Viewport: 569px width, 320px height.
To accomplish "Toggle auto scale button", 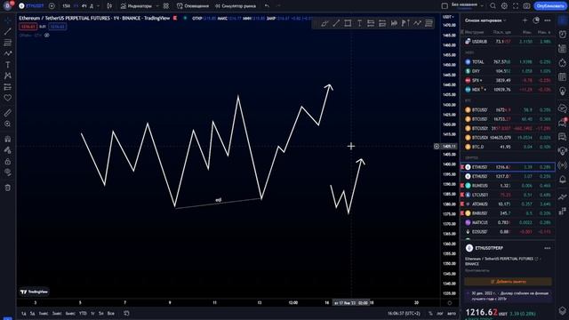I will (x=452, y=313).
